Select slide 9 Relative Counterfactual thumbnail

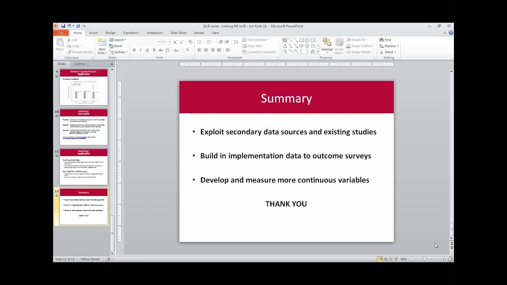(84, 87)
